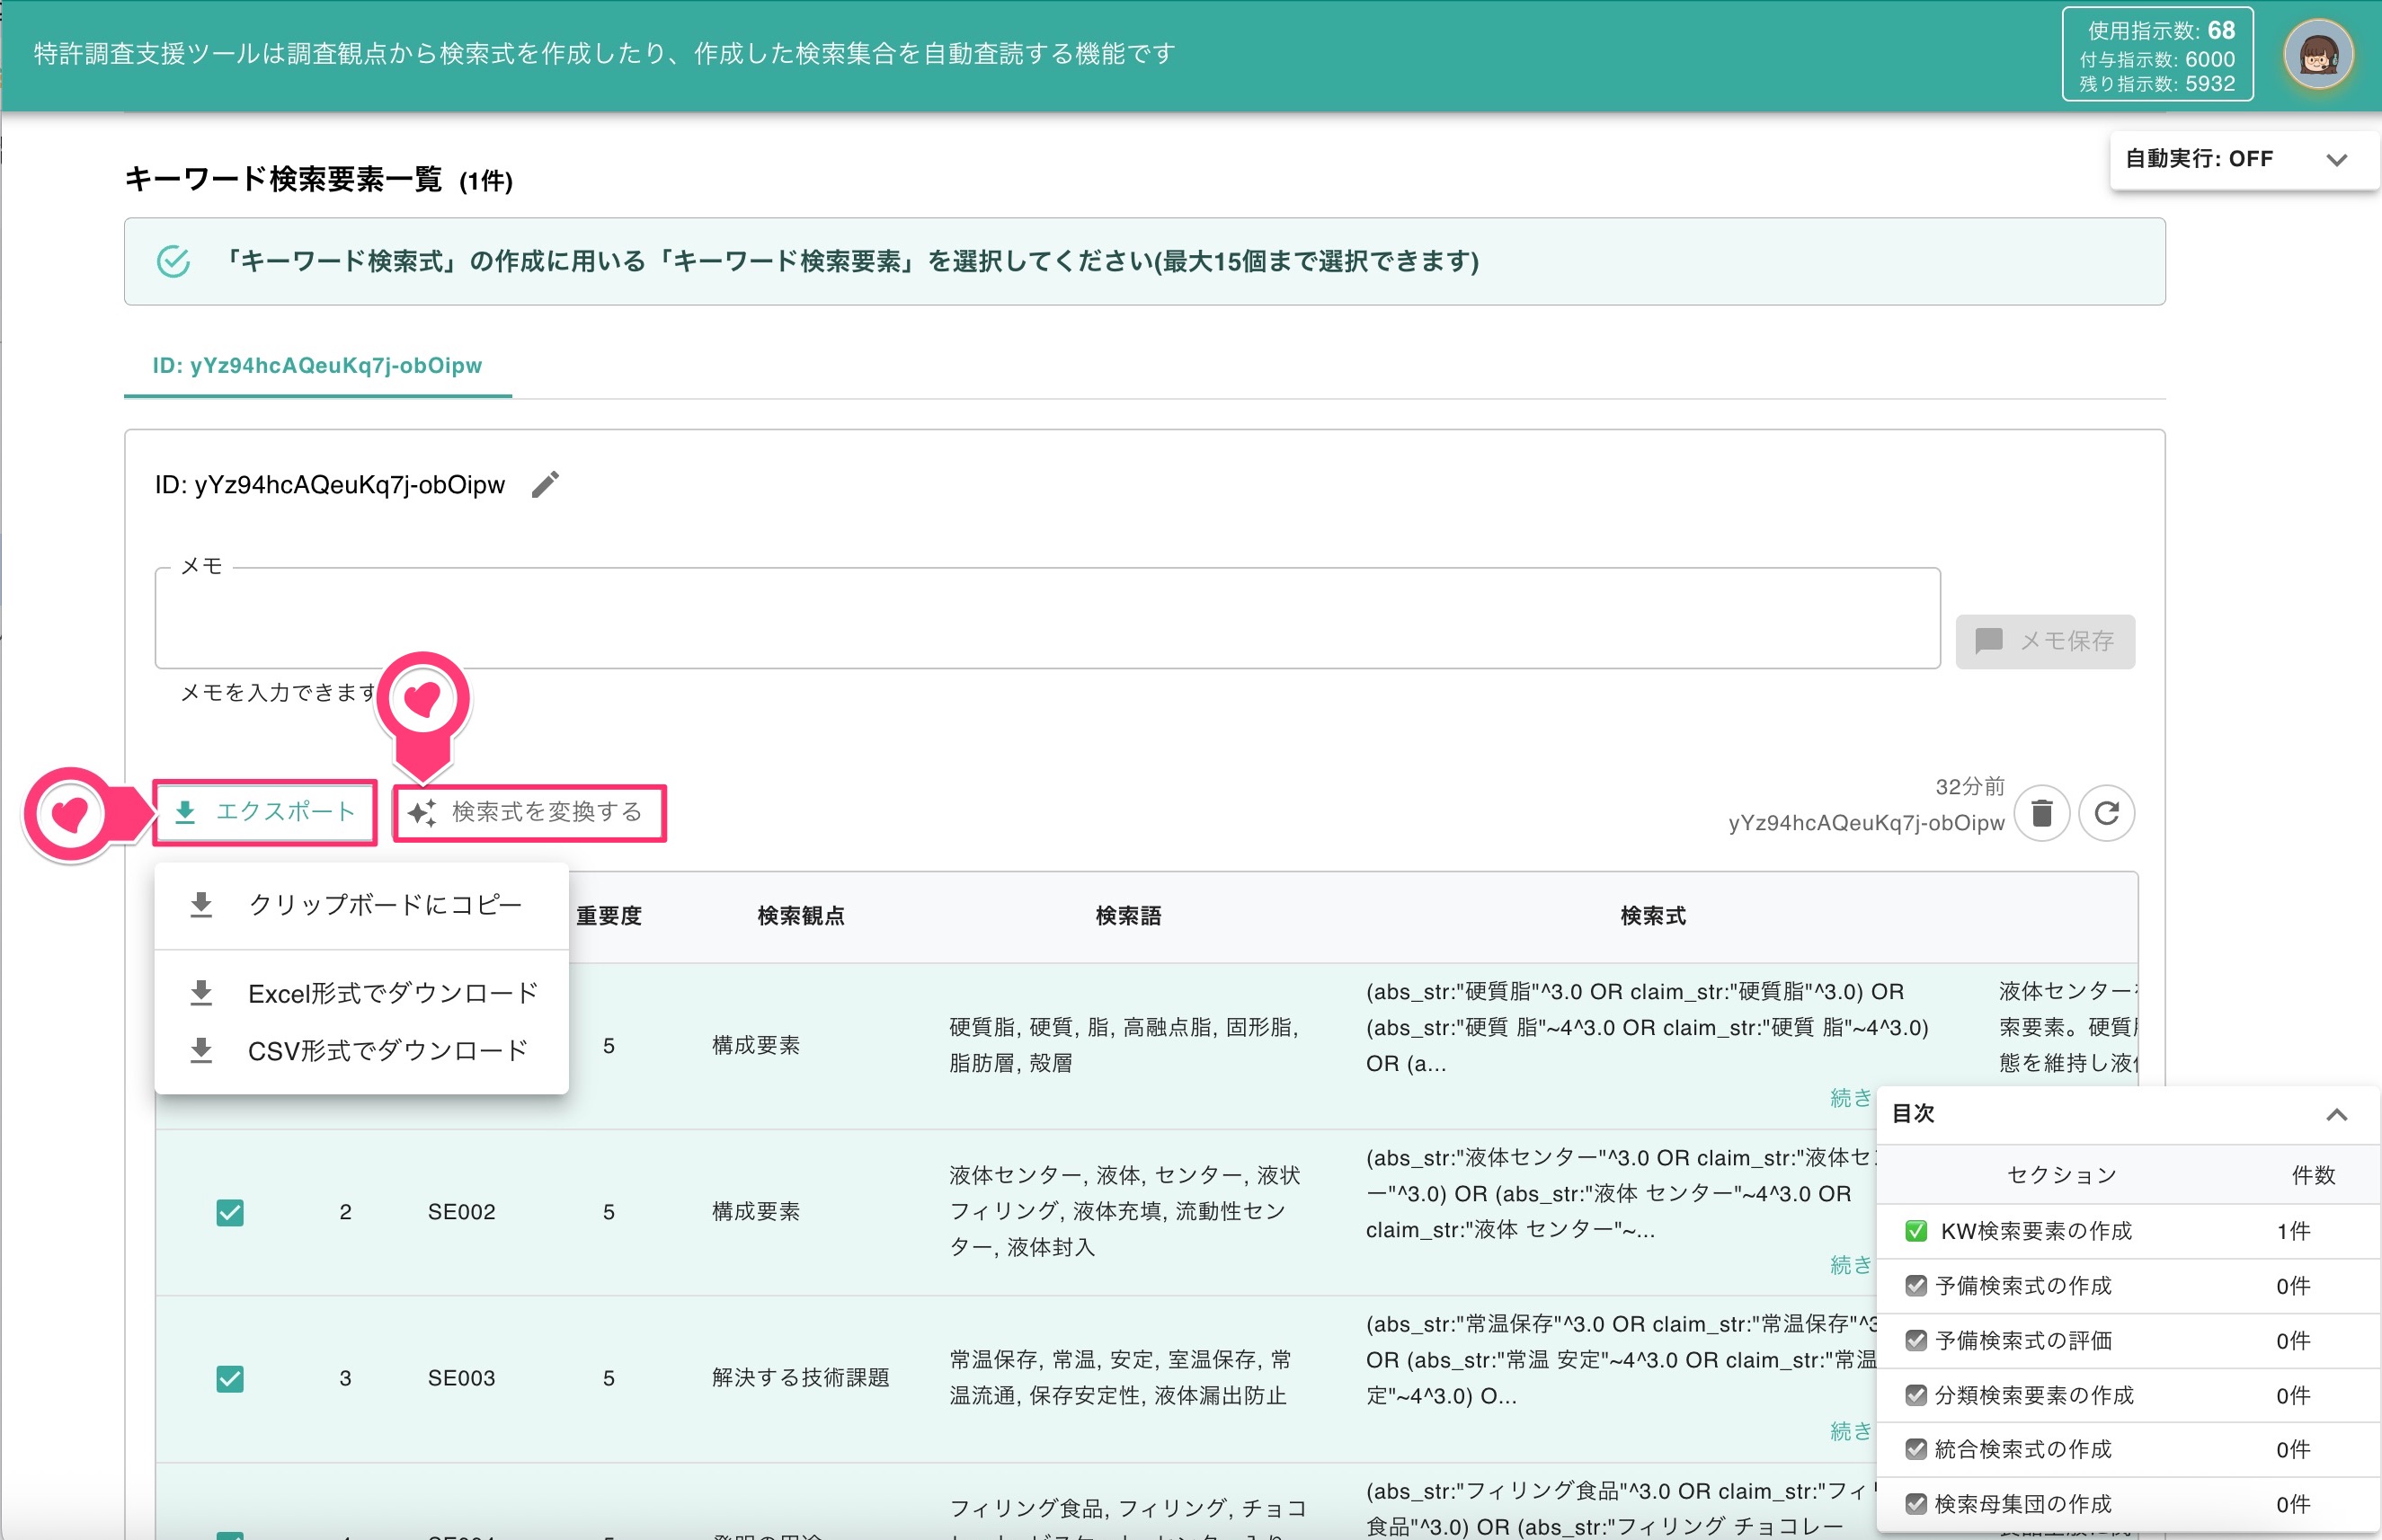
Task: Select クリップボードにコピー menu entry
Action: click(362, 905)
